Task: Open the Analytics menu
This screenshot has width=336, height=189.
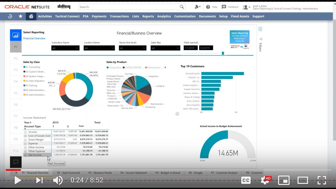Action: (x=164, y=16)
